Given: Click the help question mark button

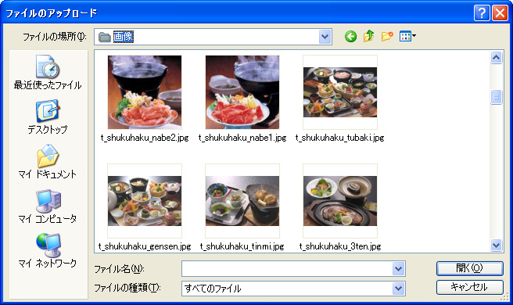Looking at the screenshot, I should tap(481, 13).
